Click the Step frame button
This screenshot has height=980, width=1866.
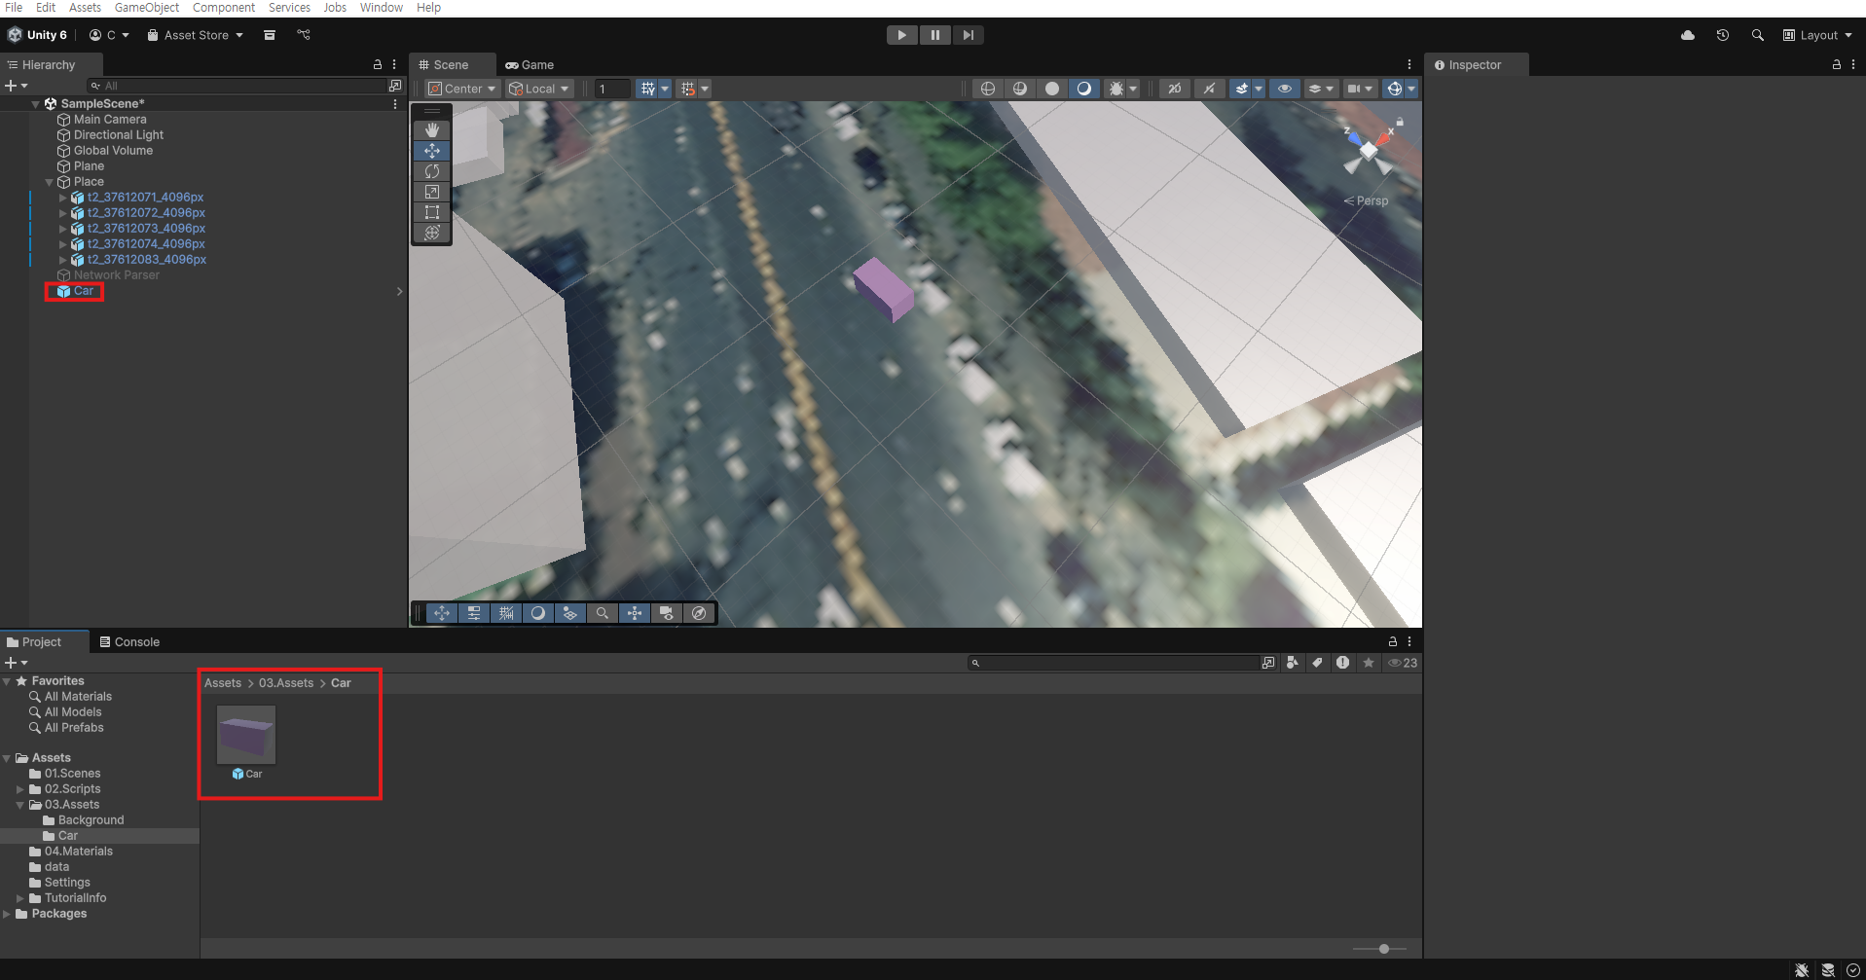969,35
